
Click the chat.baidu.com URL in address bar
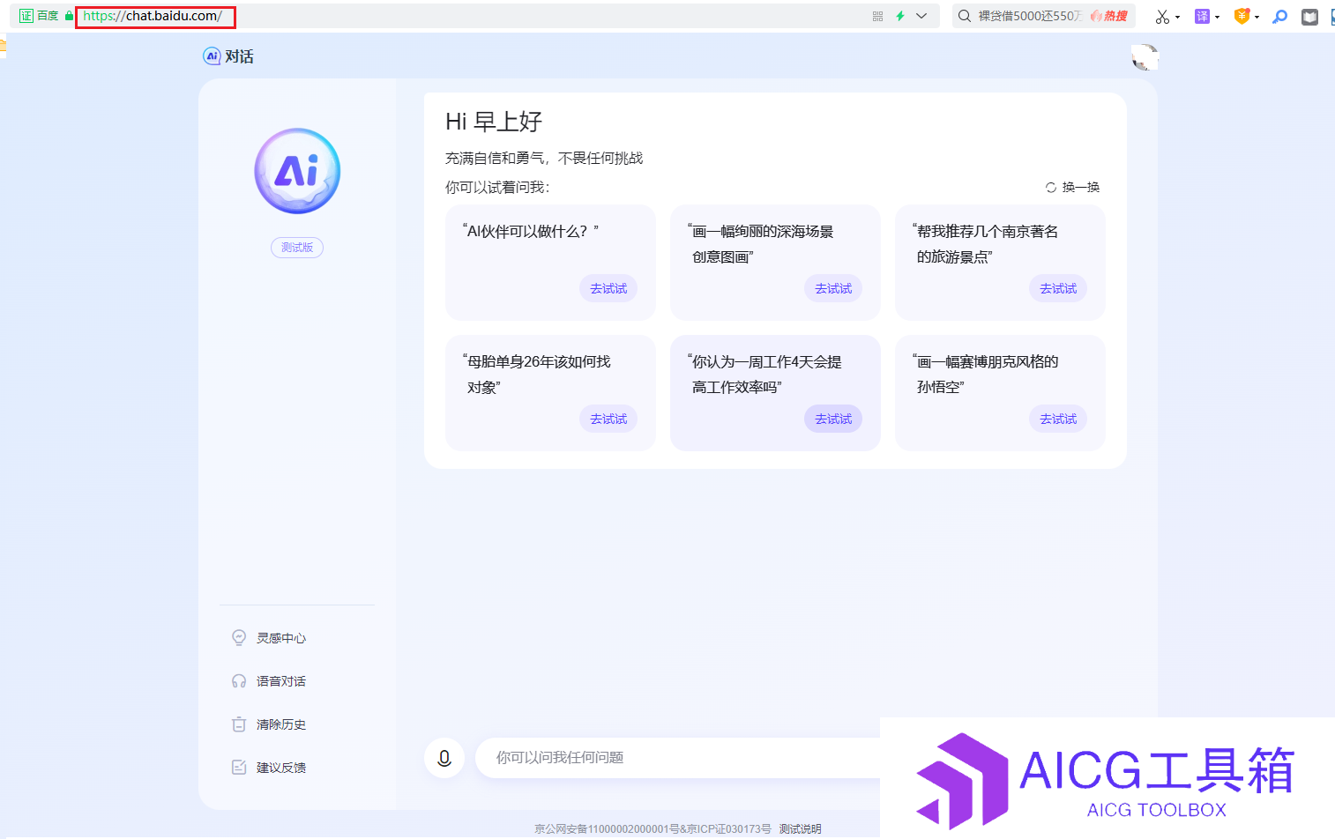[153, 16]
